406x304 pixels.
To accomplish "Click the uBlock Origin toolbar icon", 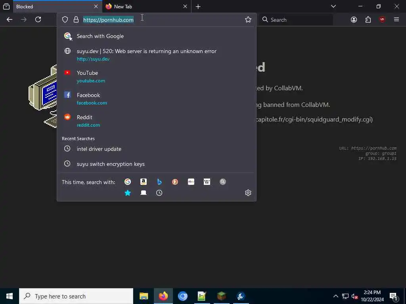I will [x=382, y=20].
